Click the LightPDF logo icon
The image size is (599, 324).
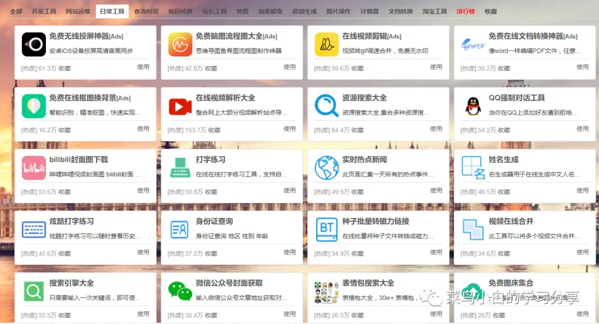pos(473,45)
